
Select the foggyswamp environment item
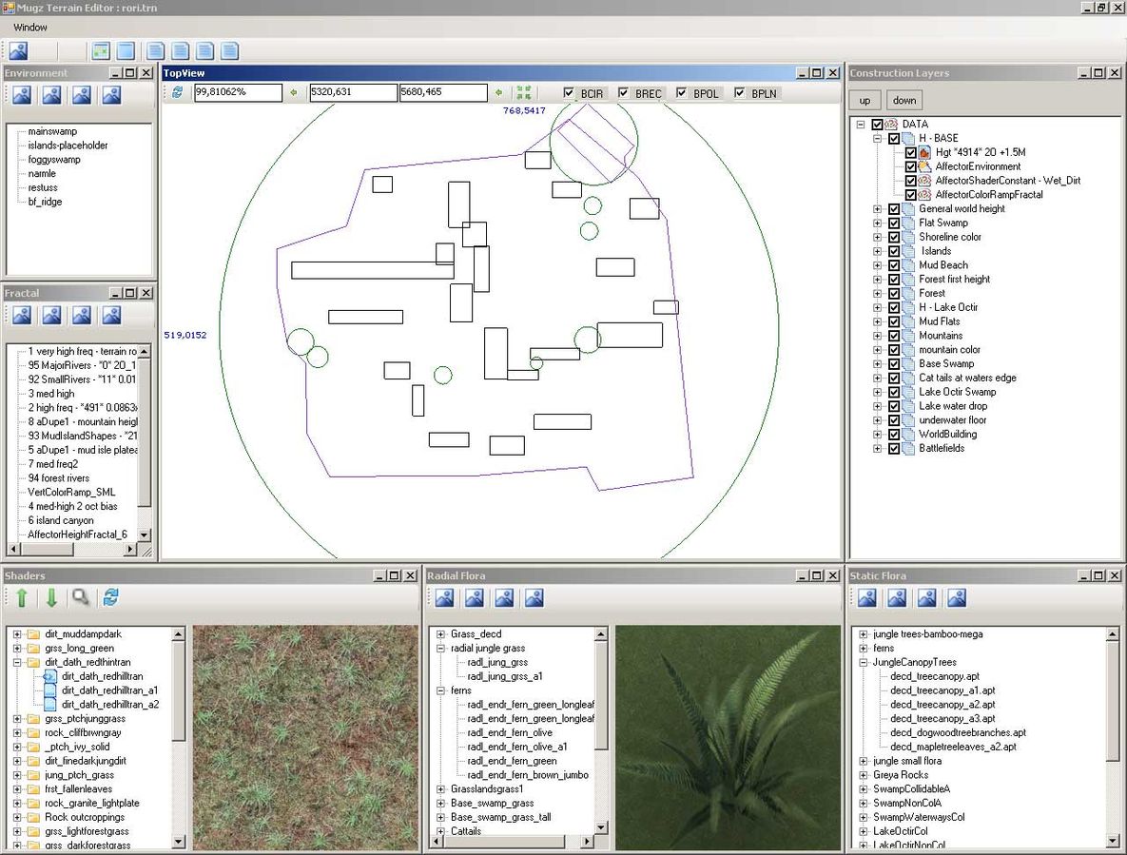pyautogui.click(x=54, y=160)
